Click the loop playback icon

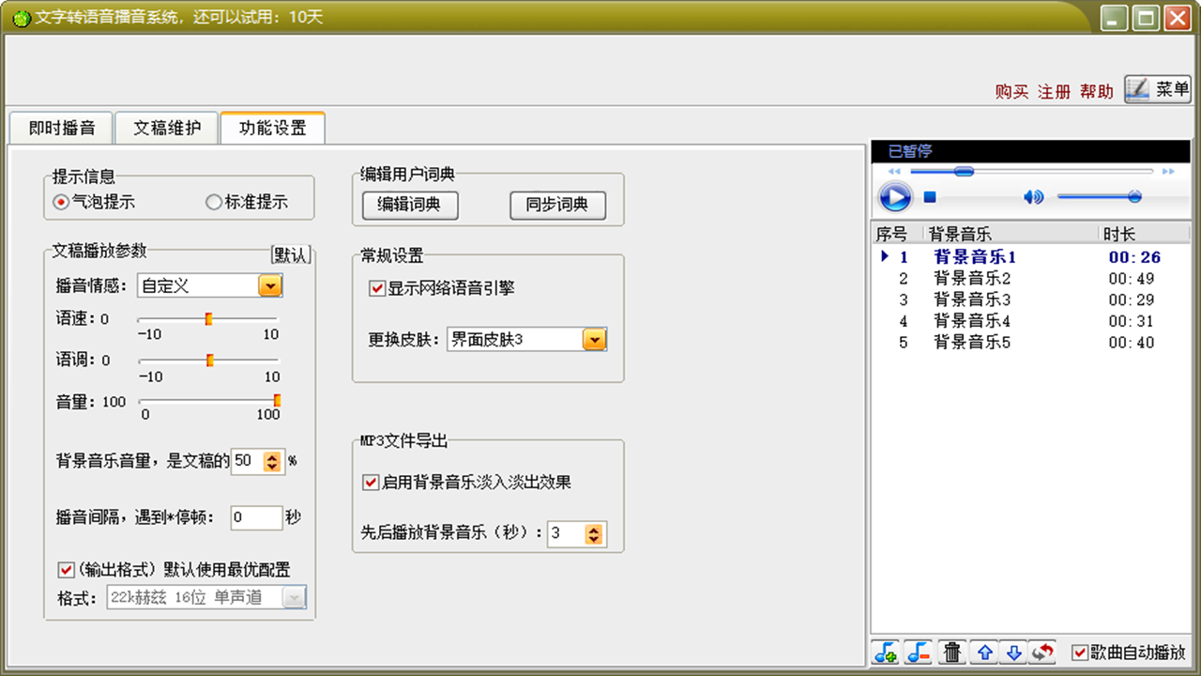(1043, 652)
